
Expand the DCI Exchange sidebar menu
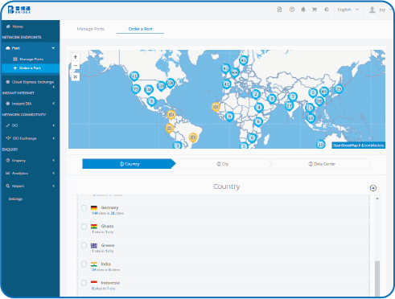30,138
